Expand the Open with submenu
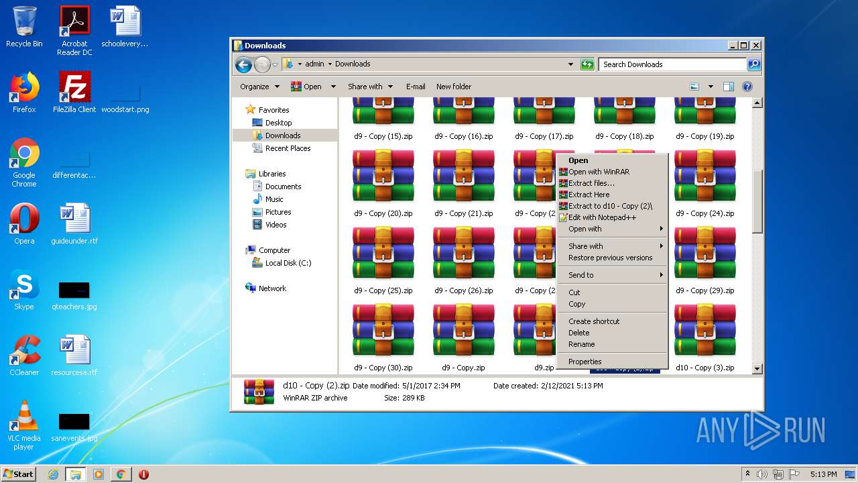858x483 pixels. (x=613, y=229)
